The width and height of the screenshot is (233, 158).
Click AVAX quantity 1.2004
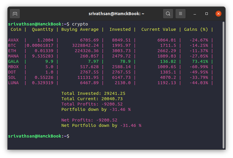pos(45,40)
